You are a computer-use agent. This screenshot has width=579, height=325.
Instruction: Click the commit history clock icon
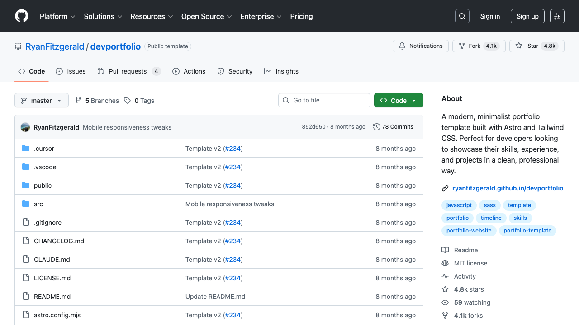pos(377,127)
